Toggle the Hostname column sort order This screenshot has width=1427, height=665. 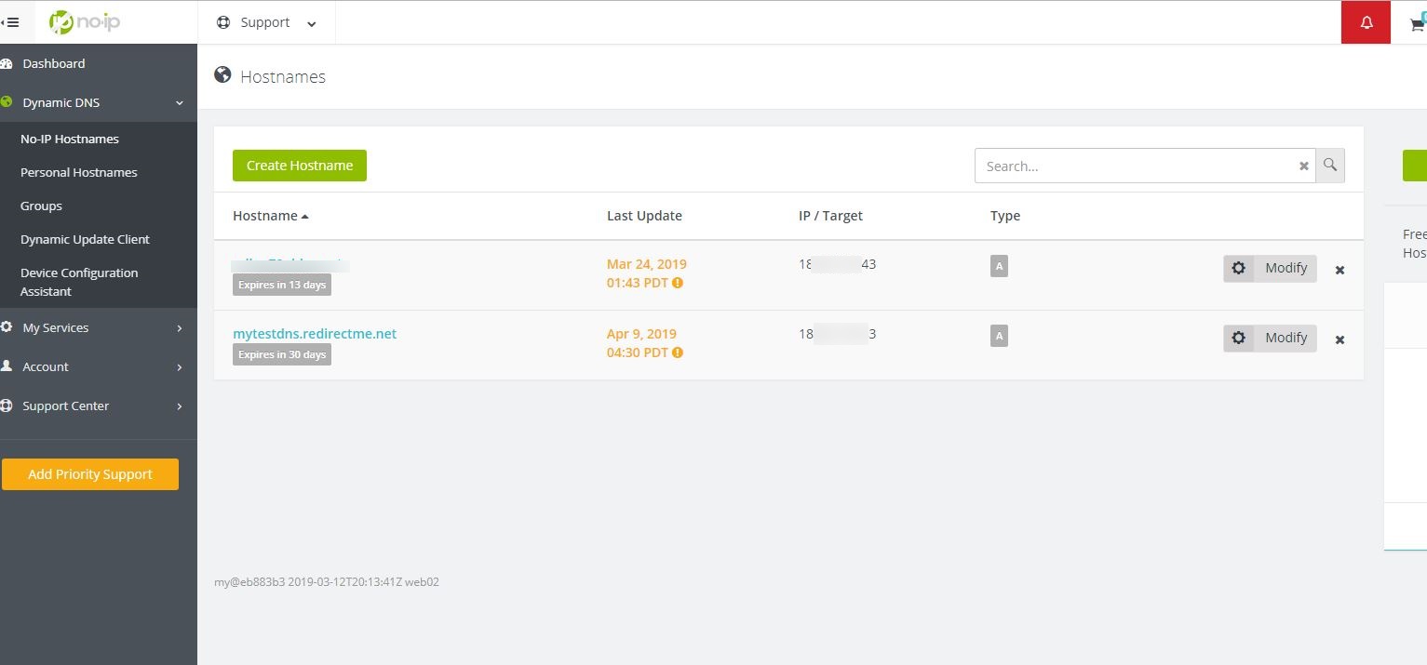[270, 215]
